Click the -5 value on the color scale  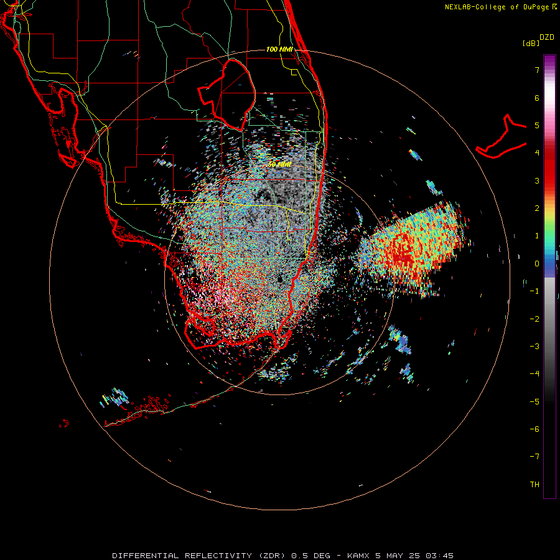pyautogui.click(x=534, y=402)
